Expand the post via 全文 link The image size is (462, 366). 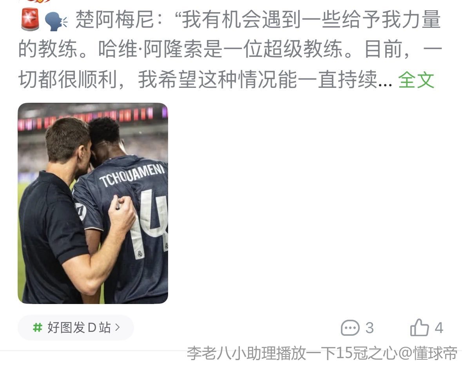click(416, 80)
